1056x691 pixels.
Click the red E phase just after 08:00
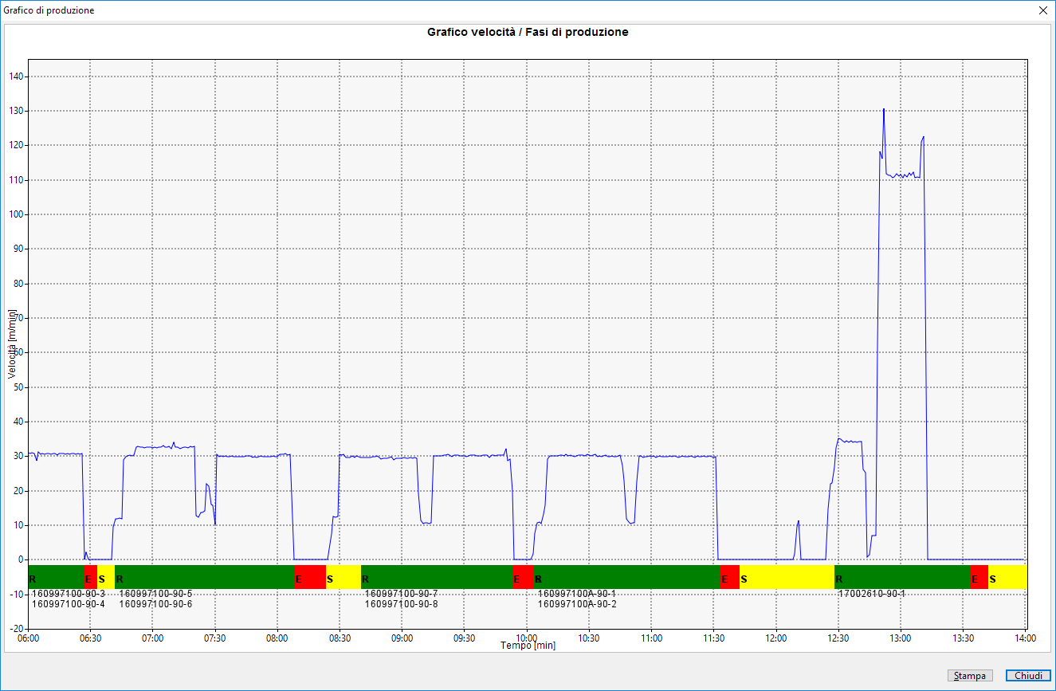point(310,577)
